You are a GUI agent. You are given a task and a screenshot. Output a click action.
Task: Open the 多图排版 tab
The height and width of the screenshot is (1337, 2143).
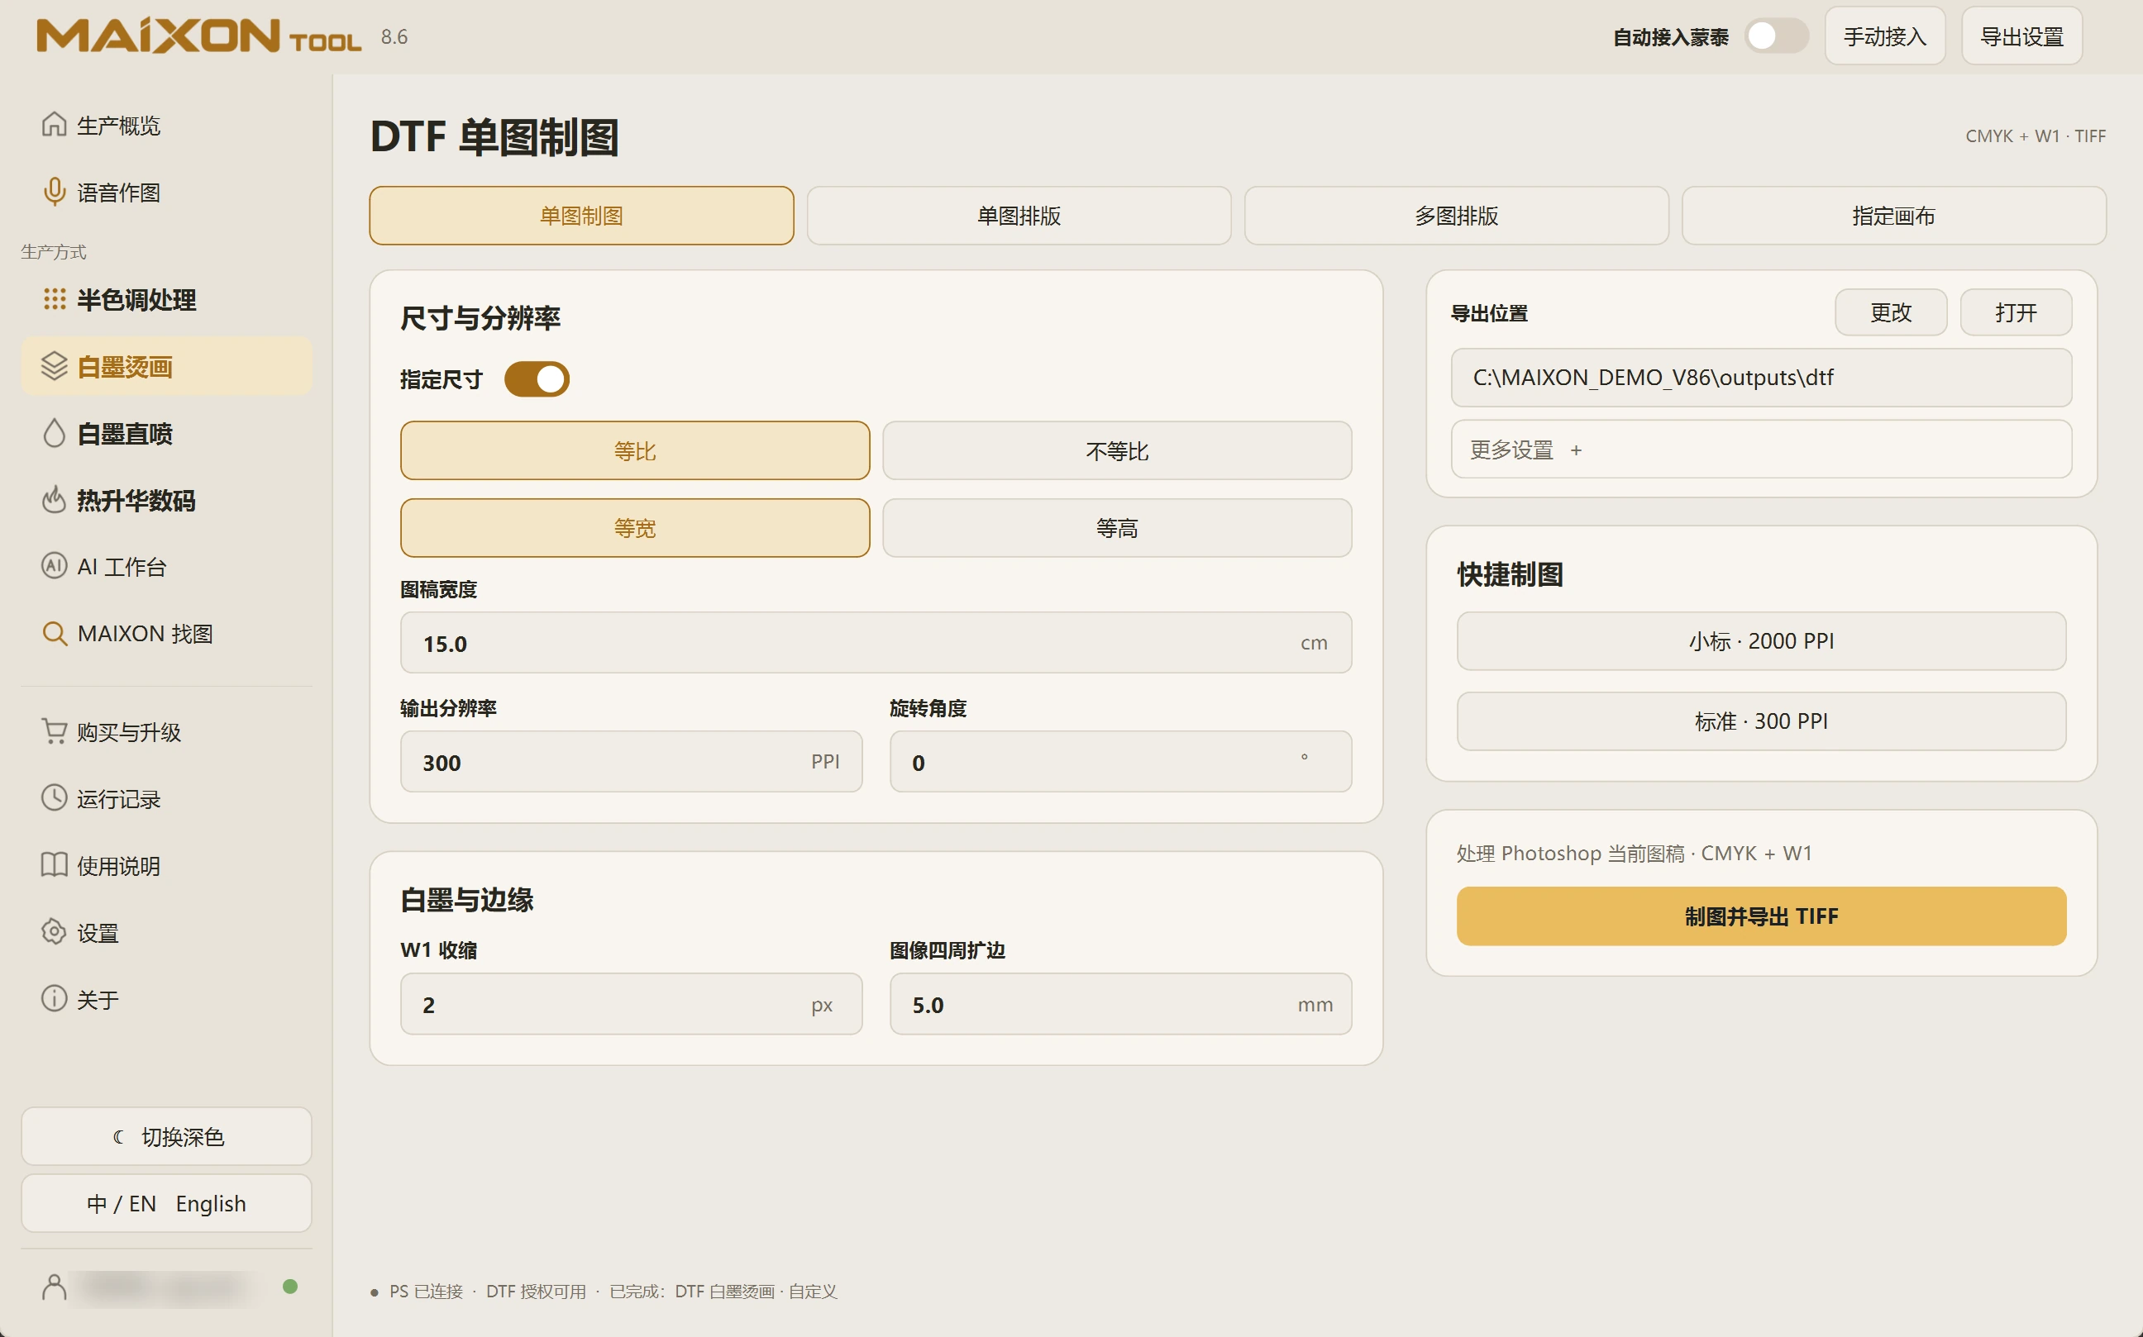(1457, 216)
